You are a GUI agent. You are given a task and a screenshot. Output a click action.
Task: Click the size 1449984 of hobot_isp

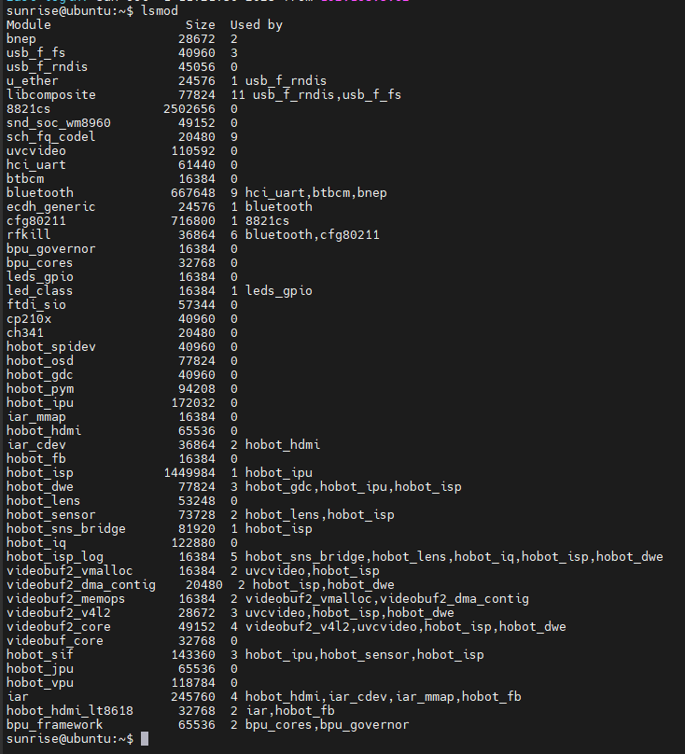189,473
